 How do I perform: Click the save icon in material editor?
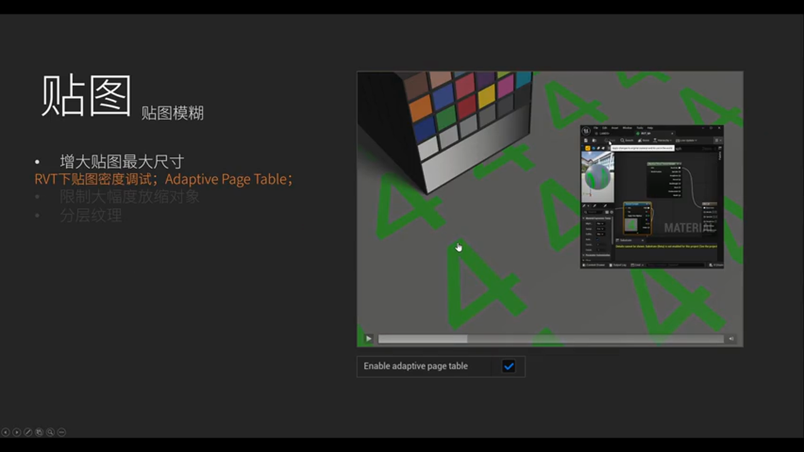coord(586,141)
